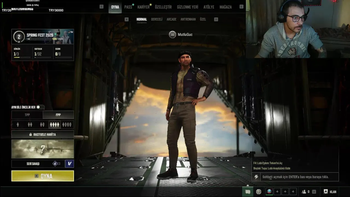
Task: Go to the KARİYER tab
Action: (144, 7)
